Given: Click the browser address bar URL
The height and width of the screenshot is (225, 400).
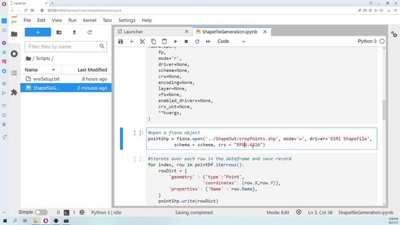Looking at the screenshot, I should point(84,11).
